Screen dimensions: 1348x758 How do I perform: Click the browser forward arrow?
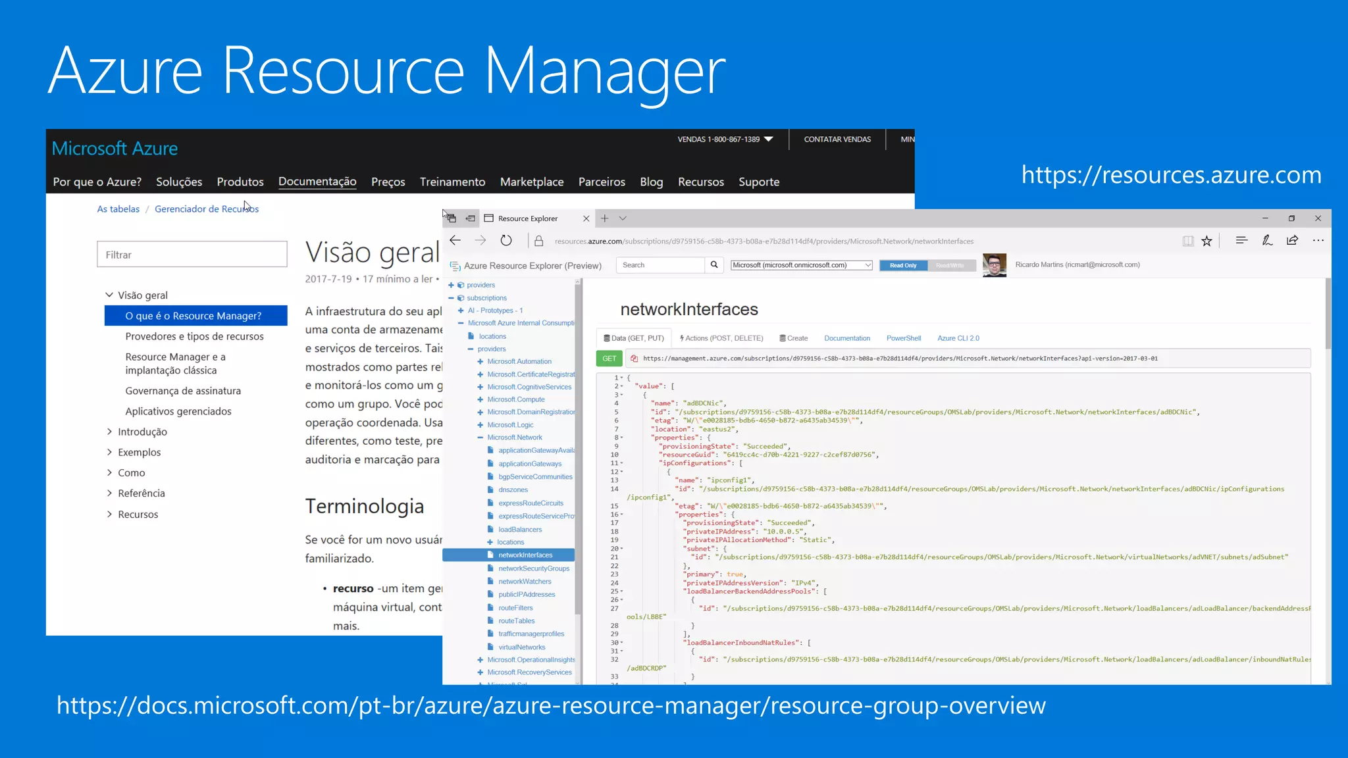point(480,241)
